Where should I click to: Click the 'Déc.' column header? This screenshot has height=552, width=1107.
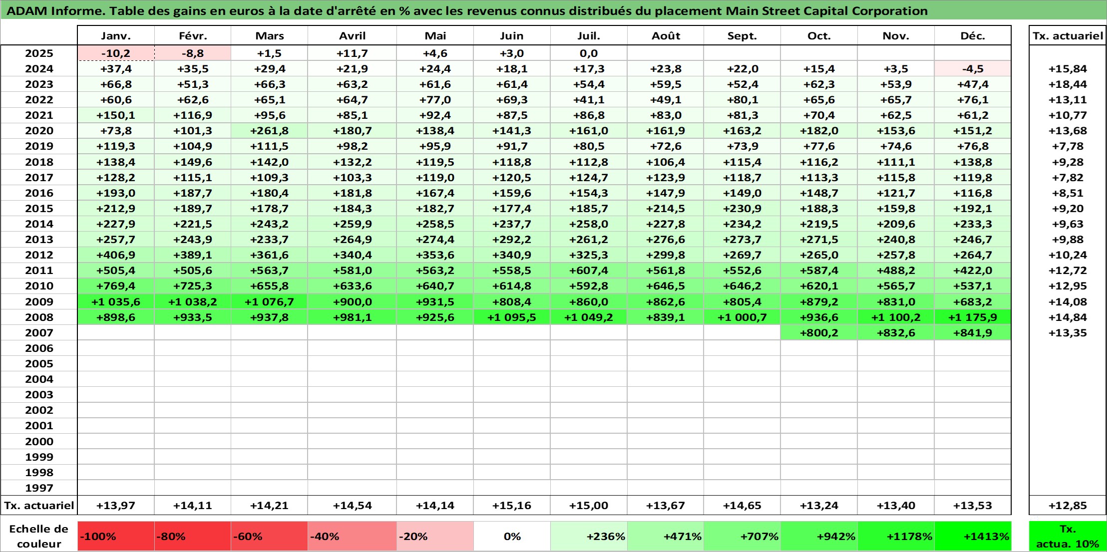tap(973, 36)
